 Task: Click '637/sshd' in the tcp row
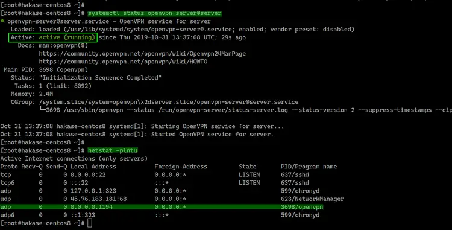click(x=295, y=175)
